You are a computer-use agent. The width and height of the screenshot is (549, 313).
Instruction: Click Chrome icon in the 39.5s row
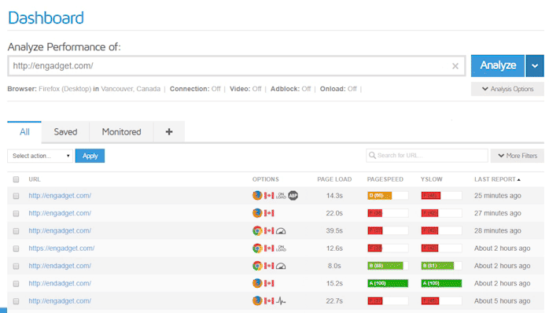tap(257, 230)
